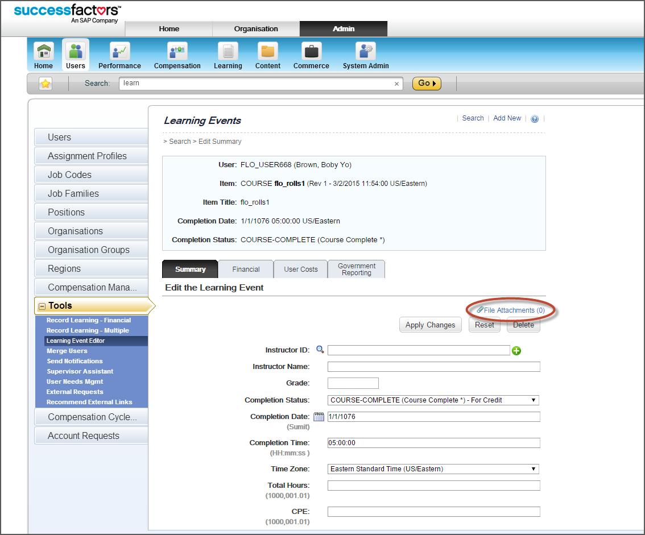This screenshot has width=645, height=535.
Task: Click the Grade input field
Action: pos(353,383)
